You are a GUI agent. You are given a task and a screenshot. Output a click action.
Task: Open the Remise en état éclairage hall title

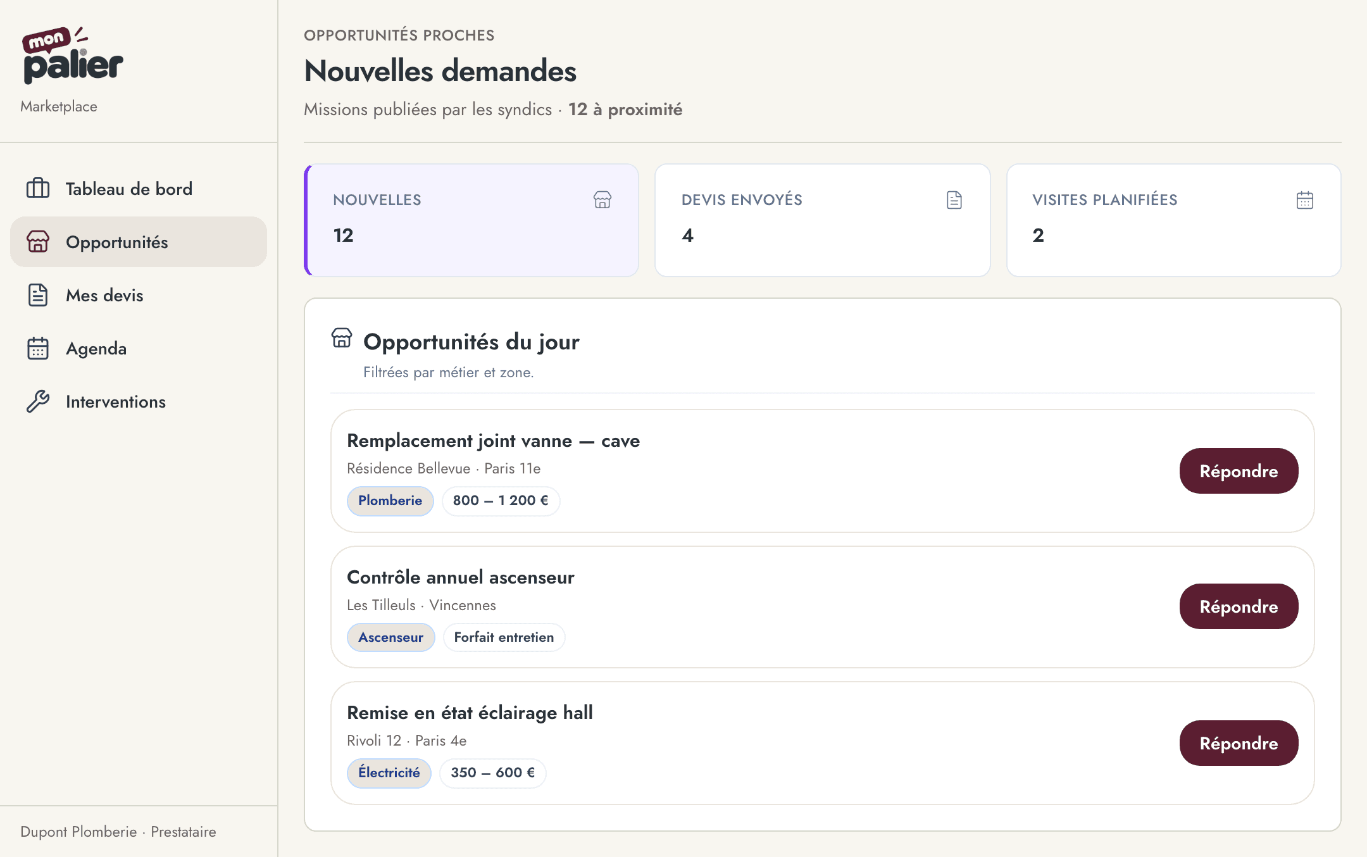tap(470, 713)
